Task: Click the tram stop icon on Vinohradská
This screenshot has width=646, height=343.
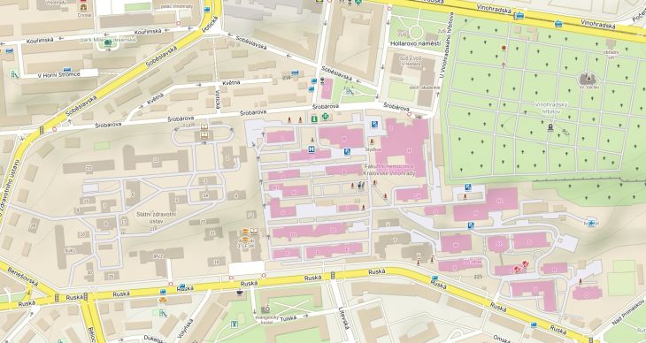Action: click(519, 16)
